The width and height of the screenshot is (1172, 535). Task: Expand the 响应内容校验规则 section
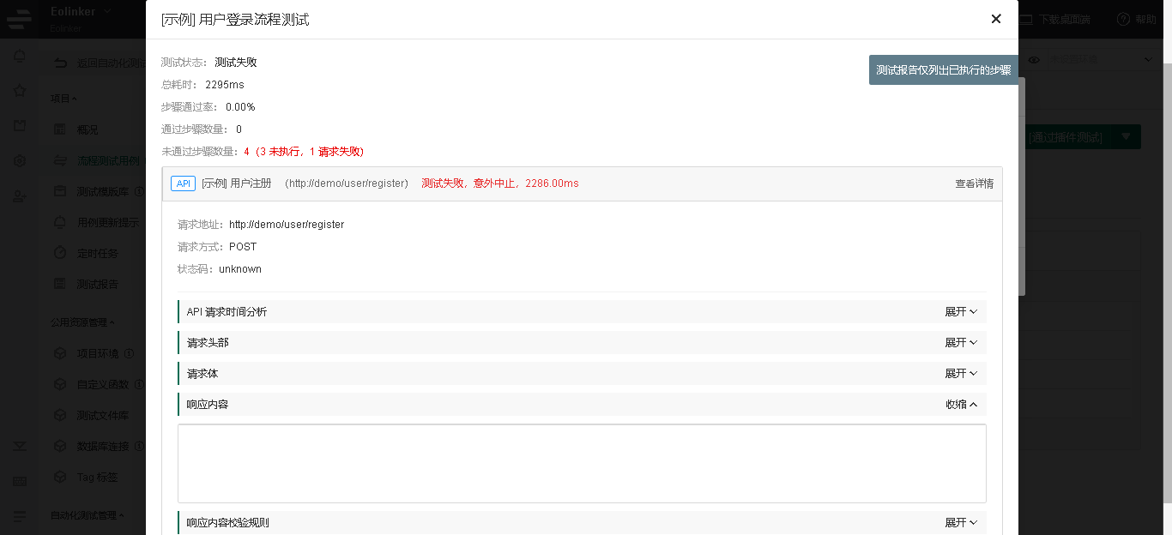tap(961, 523)
